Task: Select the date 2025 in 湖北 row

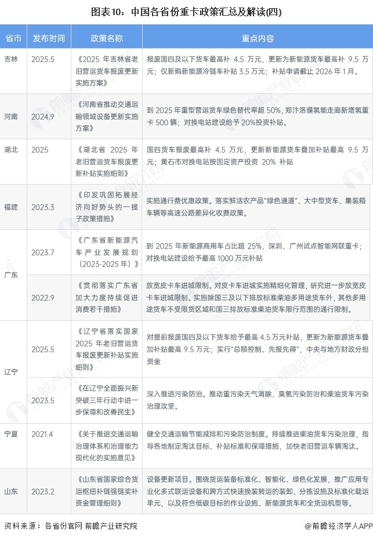Action: tap(40, 150)
